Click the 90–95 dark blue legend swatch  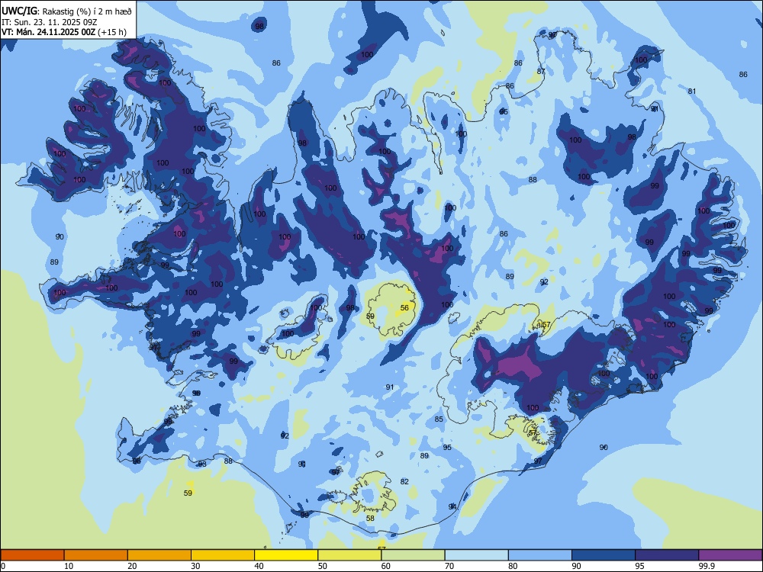pyautogui.click(x=604, y=555)
